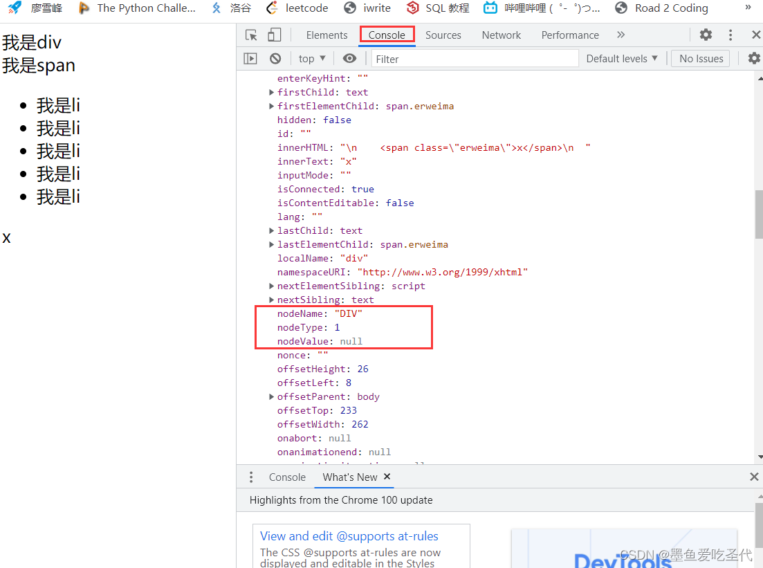
Task: Click the x text on the page
Action: [x=6, y=238]
